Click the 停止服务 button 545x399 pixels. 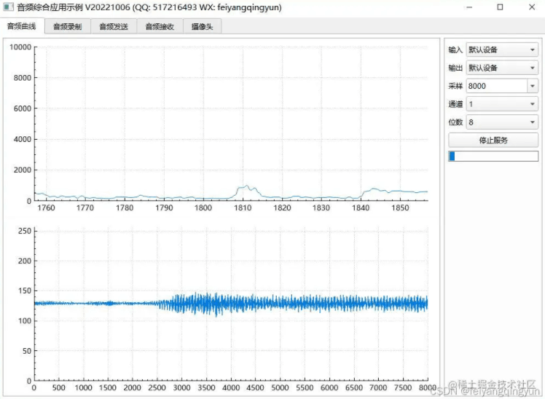tap(493, 141)
